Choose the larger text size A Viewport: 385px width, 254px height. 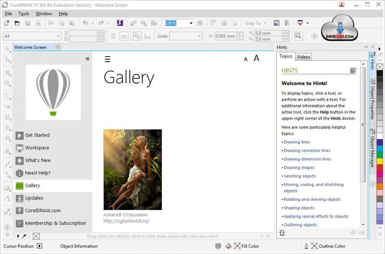(x=256, y=58)
